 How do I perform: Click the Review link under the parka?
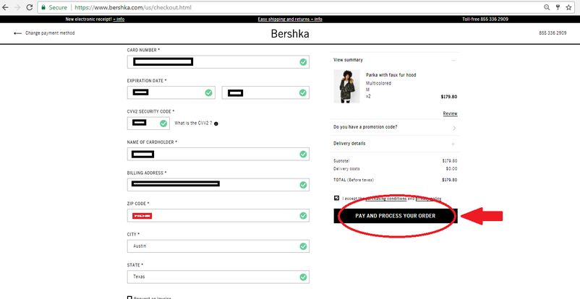pyautogui.click(x=450, y=113)
